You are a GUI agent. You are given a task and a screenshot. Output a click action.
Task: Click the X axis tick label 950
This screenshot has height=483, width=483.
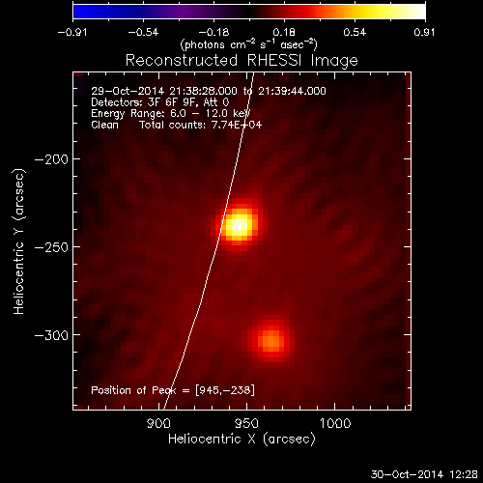pos(246,423)
